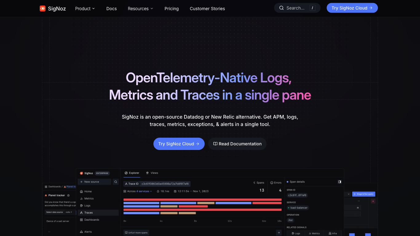Viewport: 420px width, 236px height.
Task: Click the SigNoz logo in the top navigation
Action: [x=53, y=9]
